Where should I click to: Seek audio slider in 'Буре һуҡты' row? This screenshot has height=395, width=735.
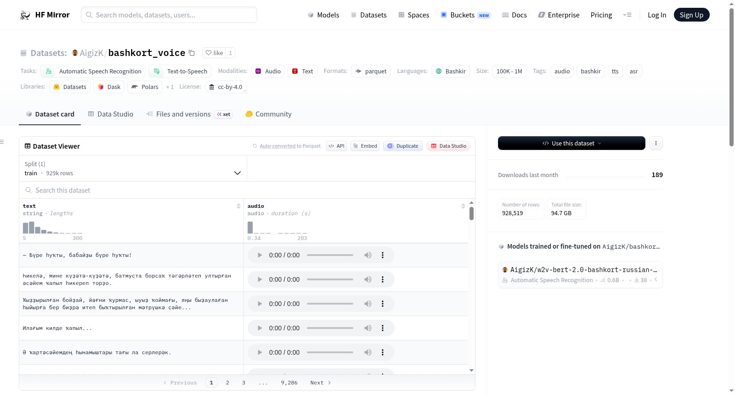(x=330, y=255)
